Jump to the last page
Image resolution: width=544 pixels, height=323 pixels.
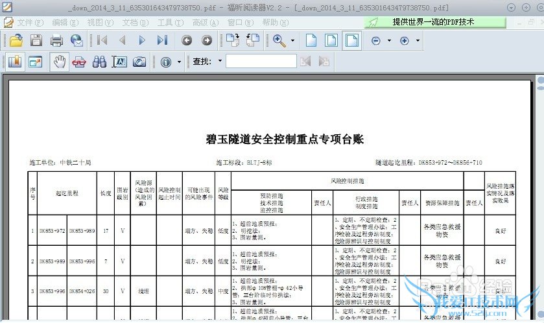(x=162, y=40)
